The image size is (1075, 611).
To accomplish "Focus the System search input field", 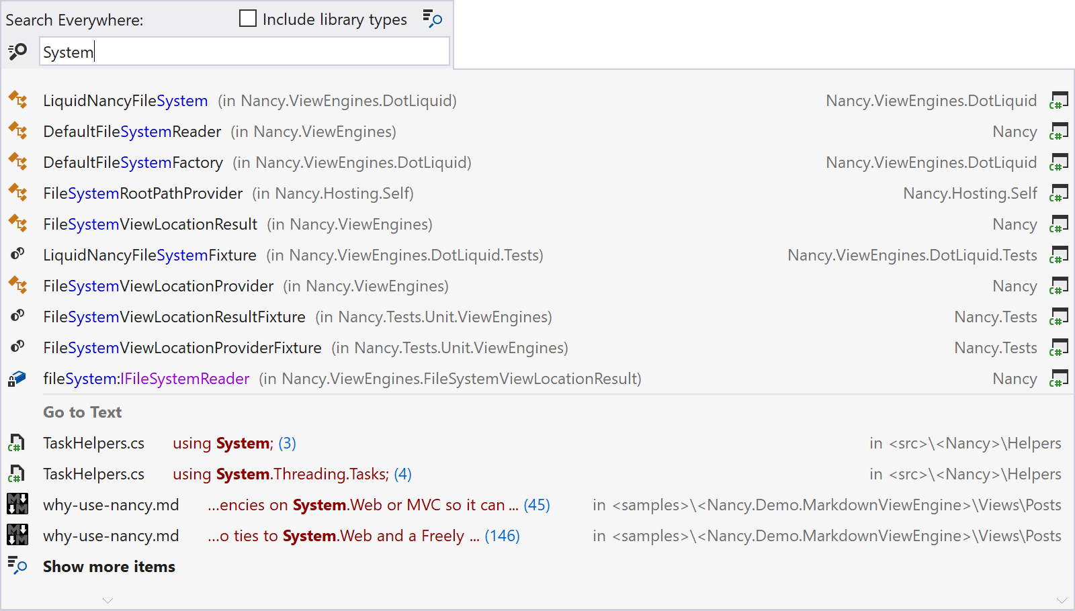I will (x=245, y=52).
